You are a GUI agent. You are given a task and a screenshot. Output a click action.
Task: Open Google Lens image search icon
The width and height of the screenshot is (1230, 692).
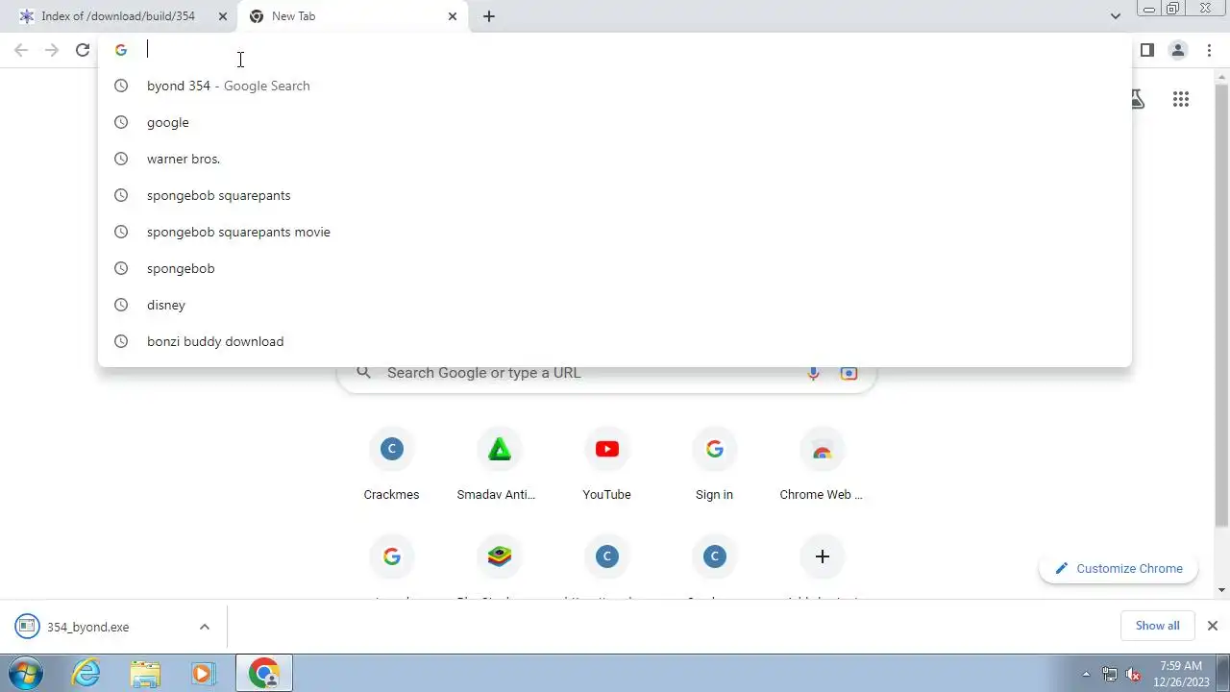849,373
